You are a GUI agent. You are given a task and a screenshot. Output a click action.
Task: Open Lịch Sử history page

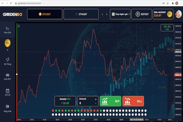point(8,91)
